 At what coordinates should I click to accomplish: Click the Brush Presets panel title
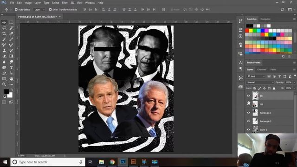(x=254, y=63)
